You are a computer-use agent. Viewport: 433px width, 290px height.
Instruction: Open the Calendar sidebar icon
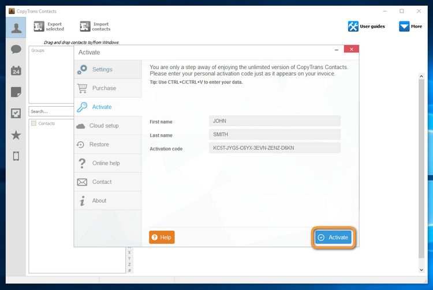[x=16, y=70]
